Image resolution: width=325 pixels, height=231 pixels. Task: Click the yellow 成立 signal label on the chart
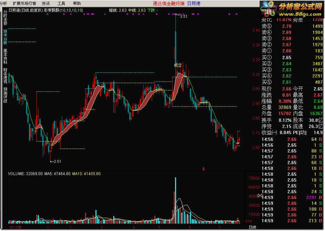(178, 65)
